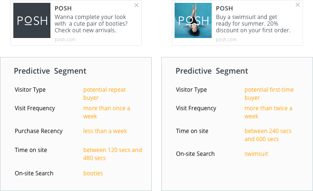The height and width of the screenshot is (191, 313).
Task: Click the 'booties' on-site search value
Action: pyautogui.click(x=93, y=173)
